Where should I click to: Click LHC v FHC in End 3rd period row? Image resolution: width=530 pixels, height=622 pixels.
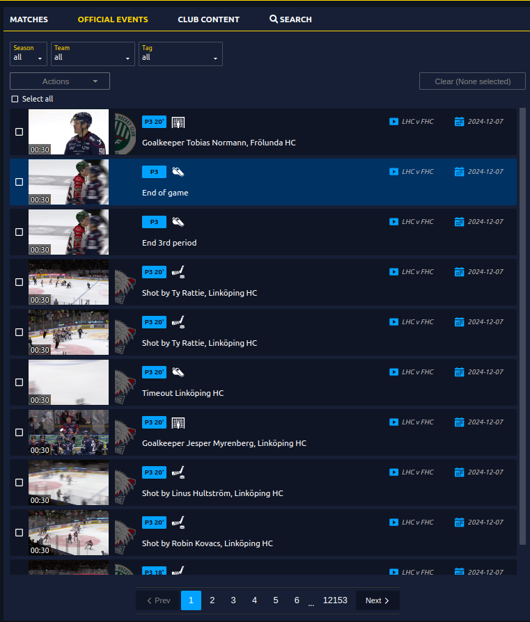(x=418, y=222)
